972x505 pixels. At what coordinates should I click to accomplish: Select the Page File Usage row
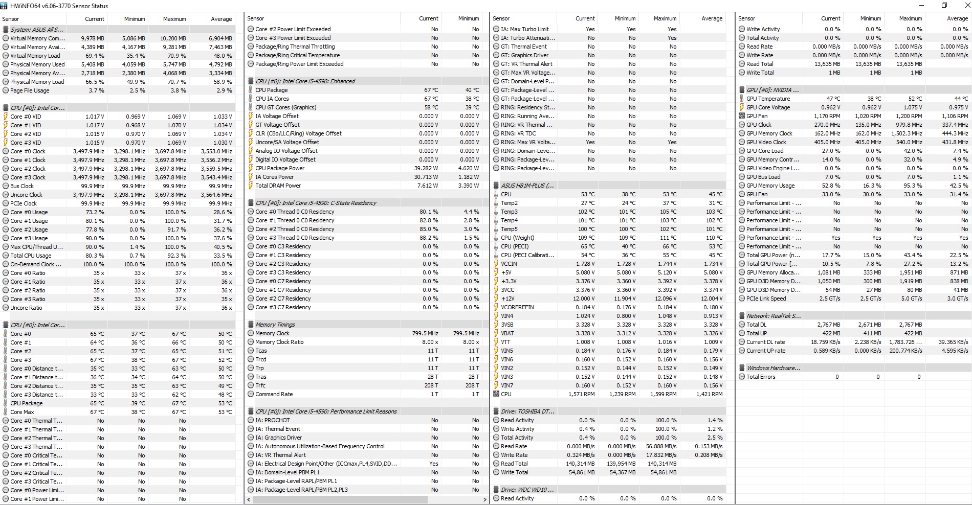118,90
